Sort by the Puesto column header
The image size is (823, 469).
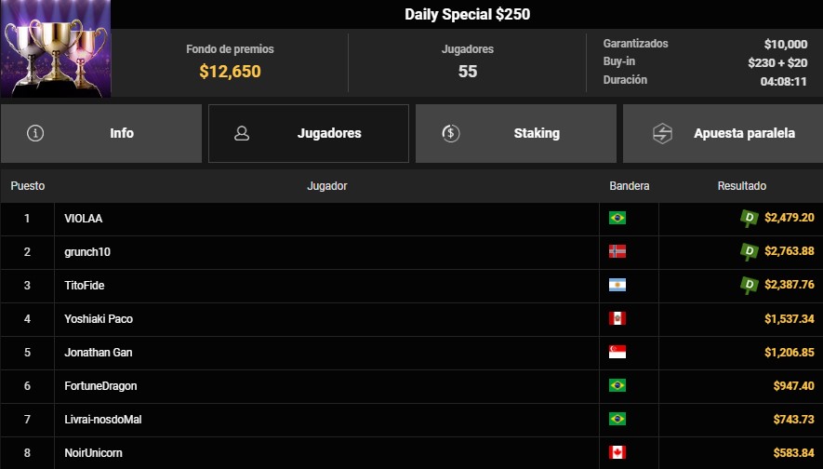(x=28, y=186)
